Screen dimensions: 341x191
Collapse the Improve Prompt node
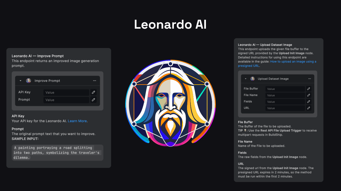(x=21, y=81)
